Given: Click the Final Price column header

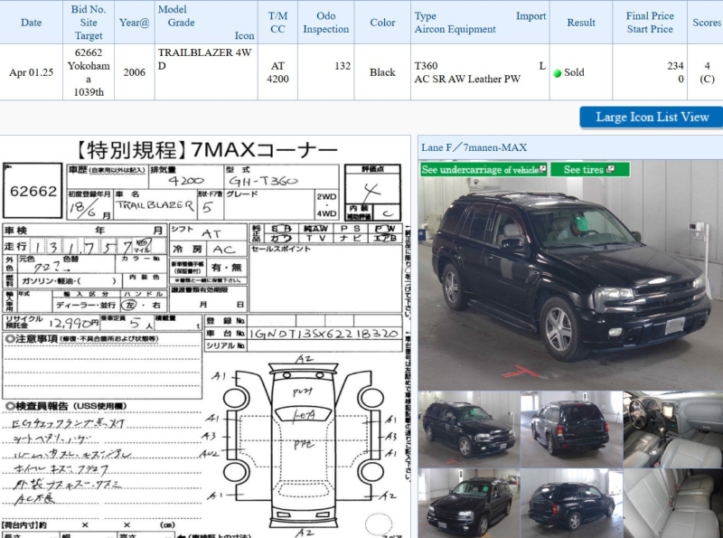Looking at the screenshot, I should (649, 23).
